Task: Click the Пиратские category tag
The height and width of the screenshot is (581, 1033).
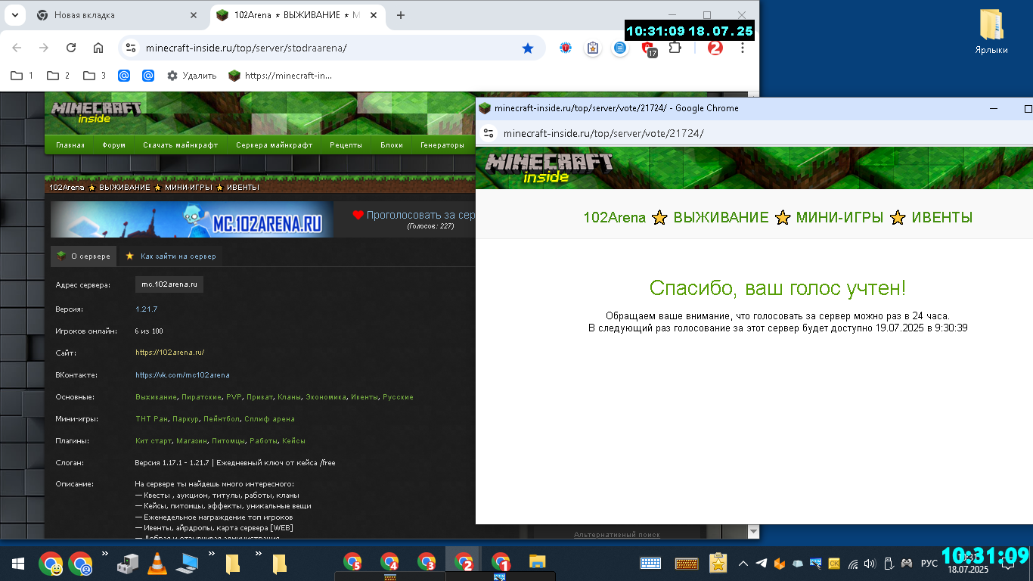Action: coord(201,396)
